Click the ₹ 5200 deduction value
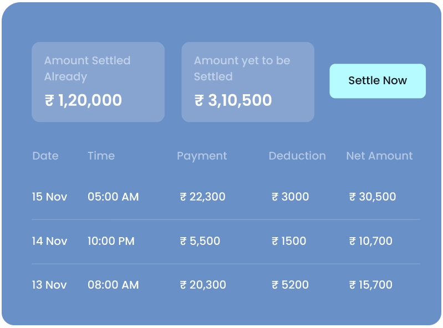This screenshot has height=328, width=443. tap(290, 285)
